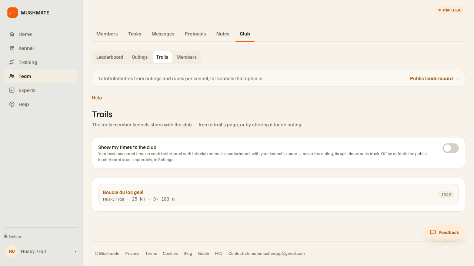Click the underlined Help link
Image resolution: width=474 pixels, height=266 pixels.
coord(97,98)
